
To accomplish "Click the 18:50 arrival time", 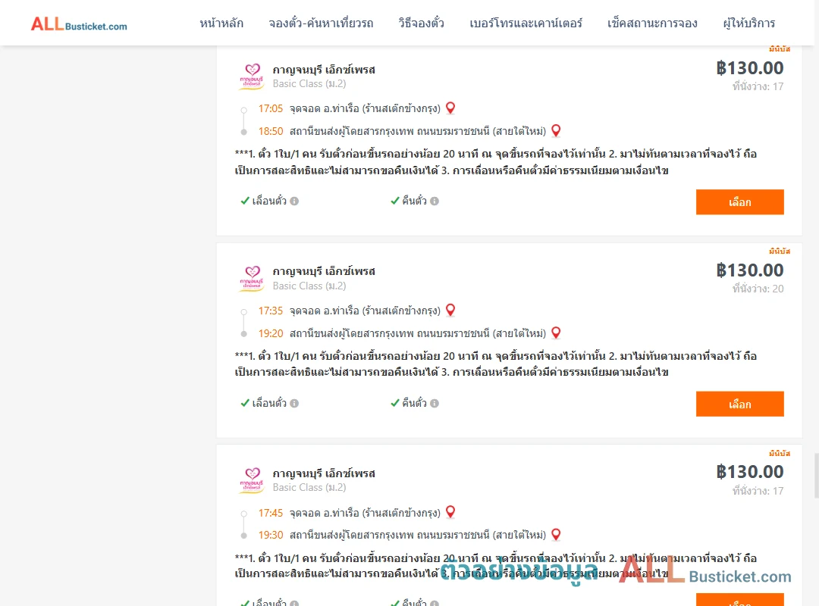I will (x=271, y=131).
